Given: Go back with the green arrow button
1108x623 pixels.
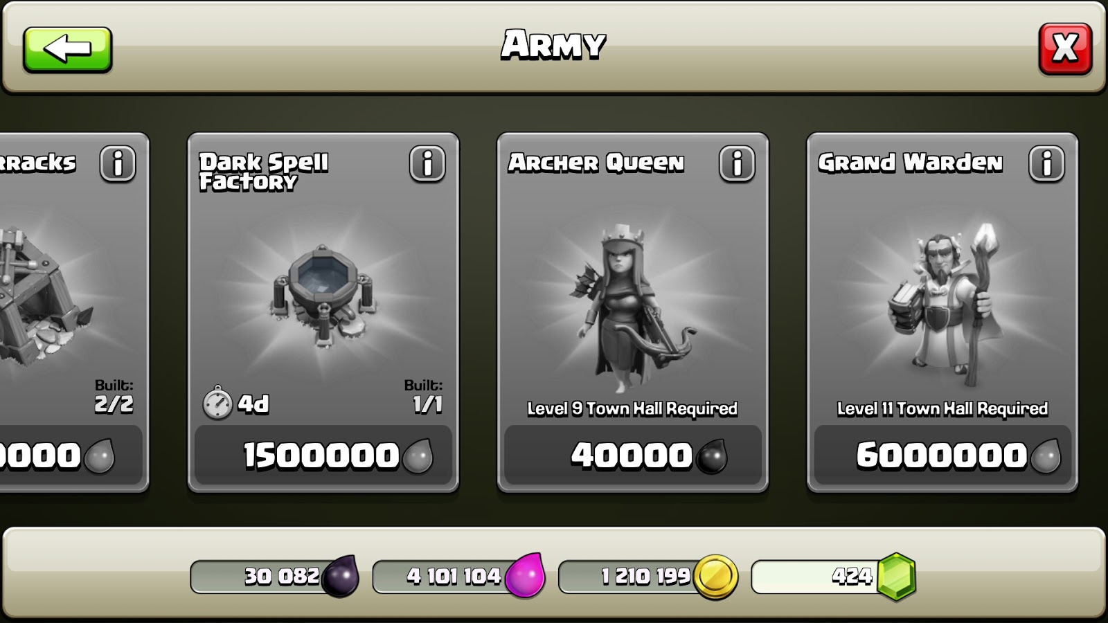Looking at the screenshot, I should (x=67, y=49).
